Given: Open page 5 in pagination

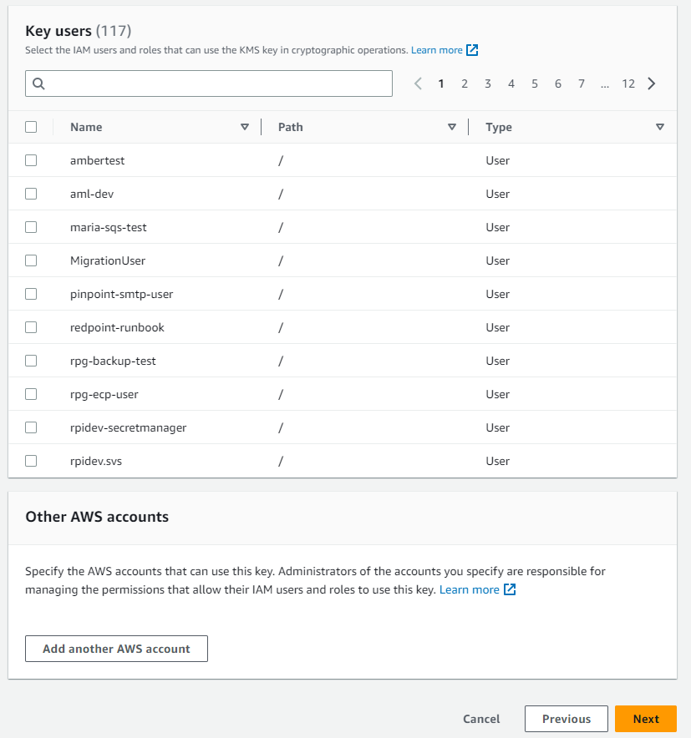Looking at the screenshot, I should 535,83.
